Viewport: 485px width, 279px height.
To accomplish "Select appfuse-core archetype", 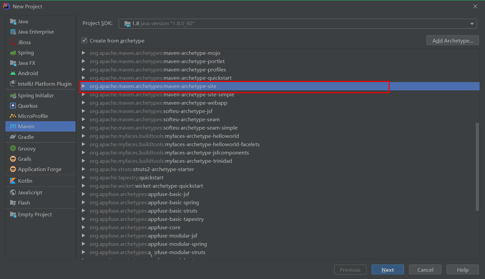I will pos(280,227).
